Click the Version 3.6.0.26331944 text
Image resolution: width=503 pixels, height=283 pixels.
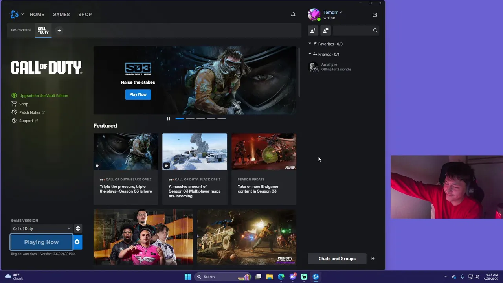click(x=58, y=254)
